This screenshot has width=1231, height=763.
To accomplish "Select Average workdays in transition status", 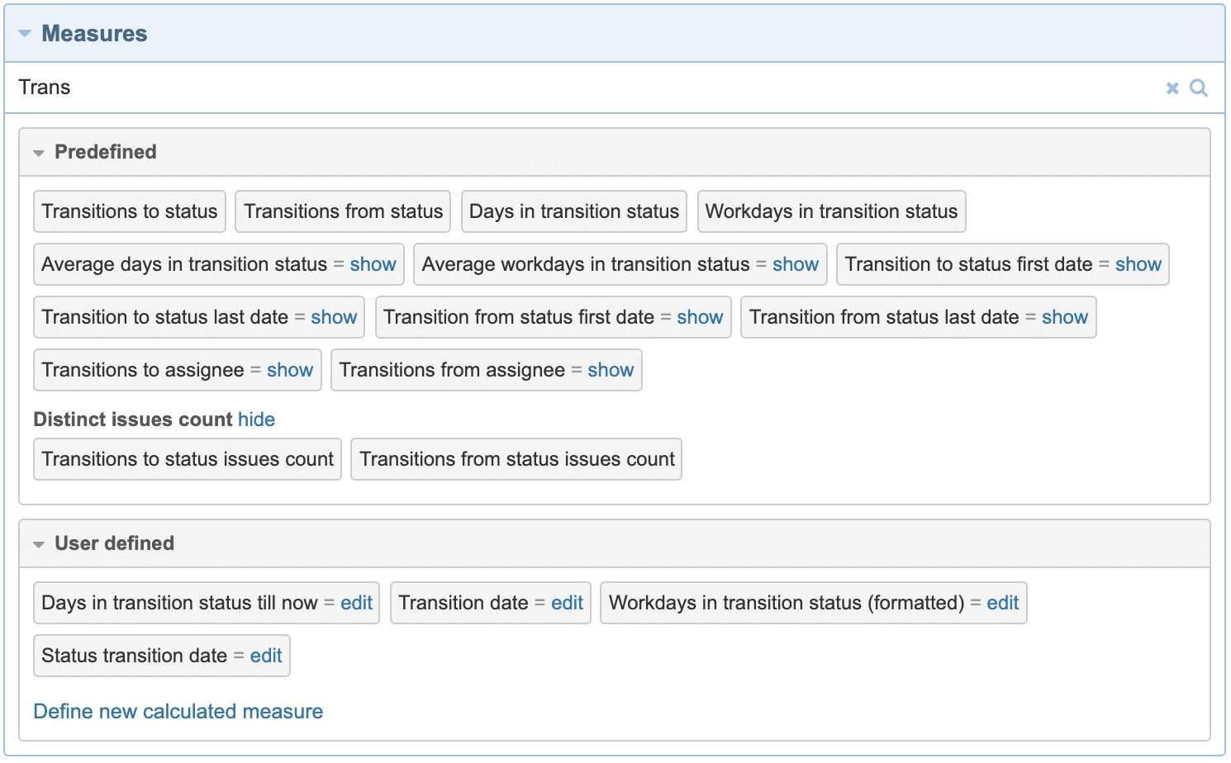I will 586,264.
